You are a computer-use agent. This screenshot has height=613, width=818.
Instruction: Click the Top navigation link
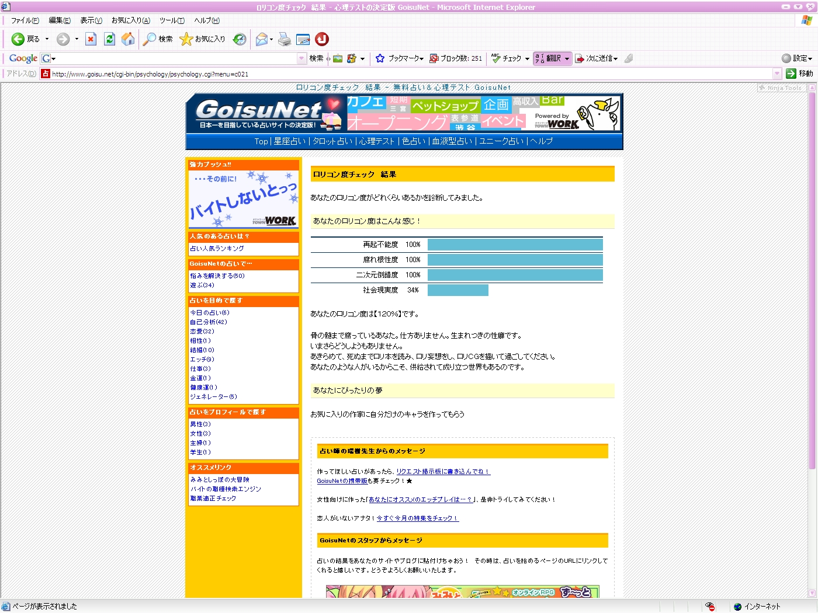(261, 141)
